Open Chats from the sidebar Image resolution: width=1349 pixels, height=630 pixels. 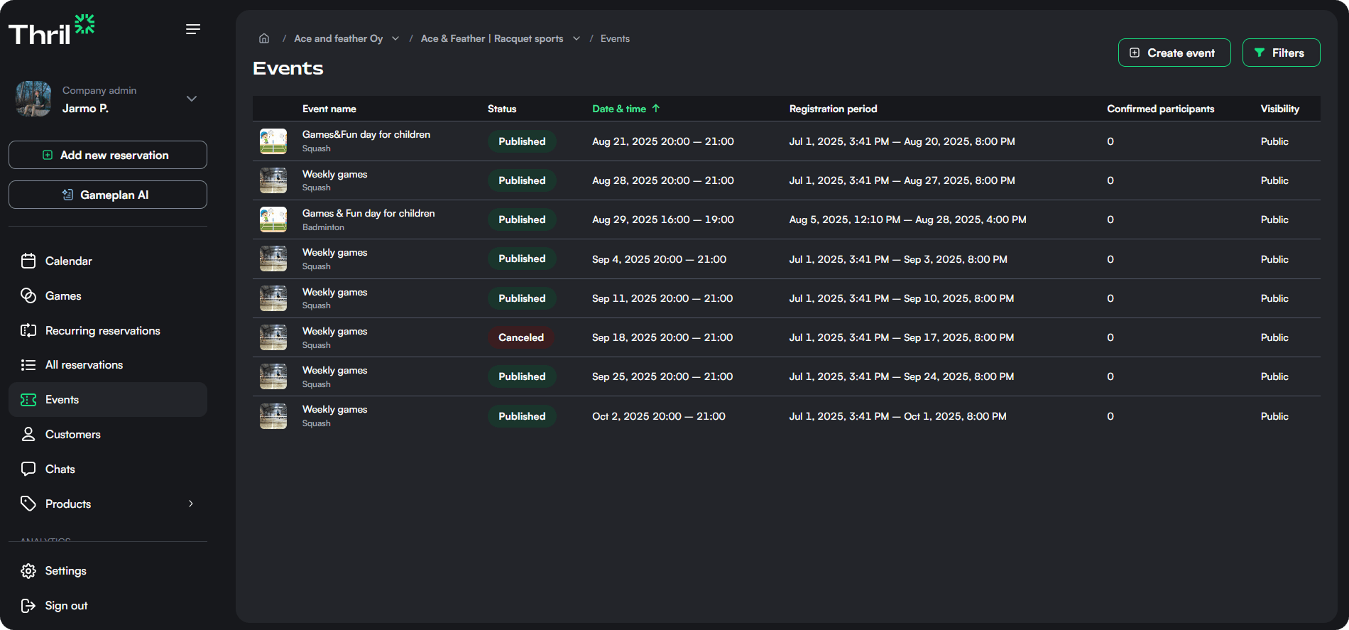point(60,469)
